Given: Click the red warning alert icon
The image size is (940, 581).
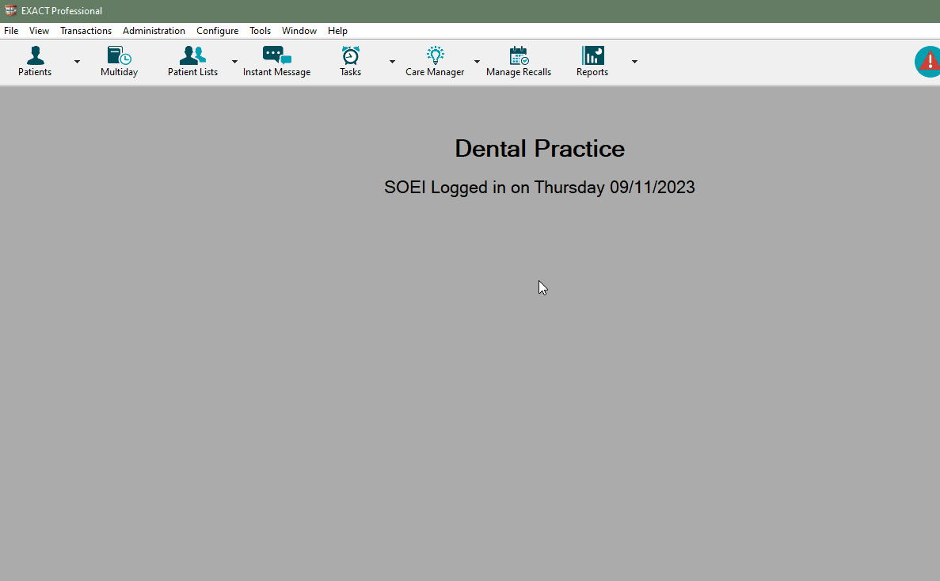Looking at the screenshot, I should click(x=928, y=61).
